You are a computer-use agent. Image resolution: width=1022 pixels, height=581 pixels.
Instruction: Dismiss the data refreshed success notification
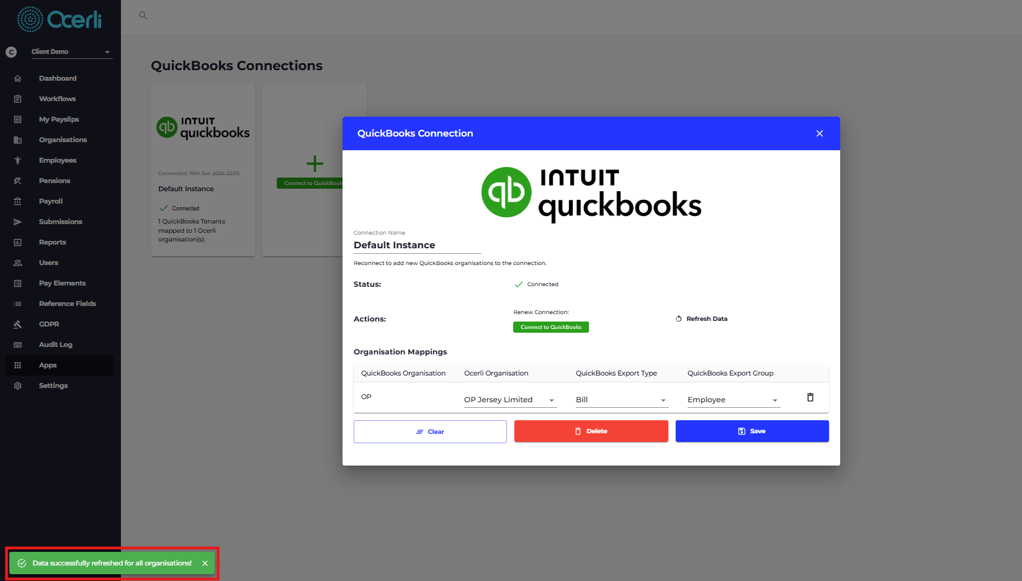[205, 564]
